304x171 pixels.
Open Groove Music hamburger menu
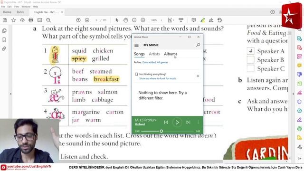(x=136, y=45)
